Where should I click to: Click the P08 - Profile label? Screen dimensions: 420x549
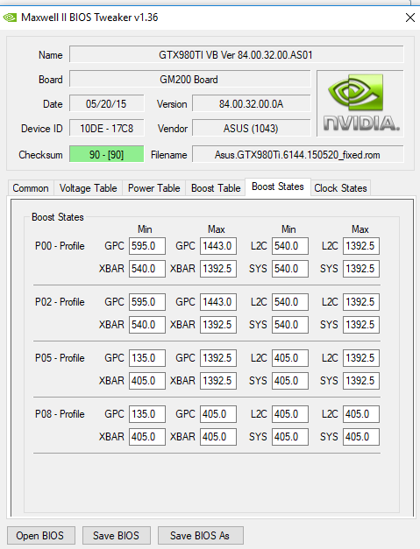60,414
